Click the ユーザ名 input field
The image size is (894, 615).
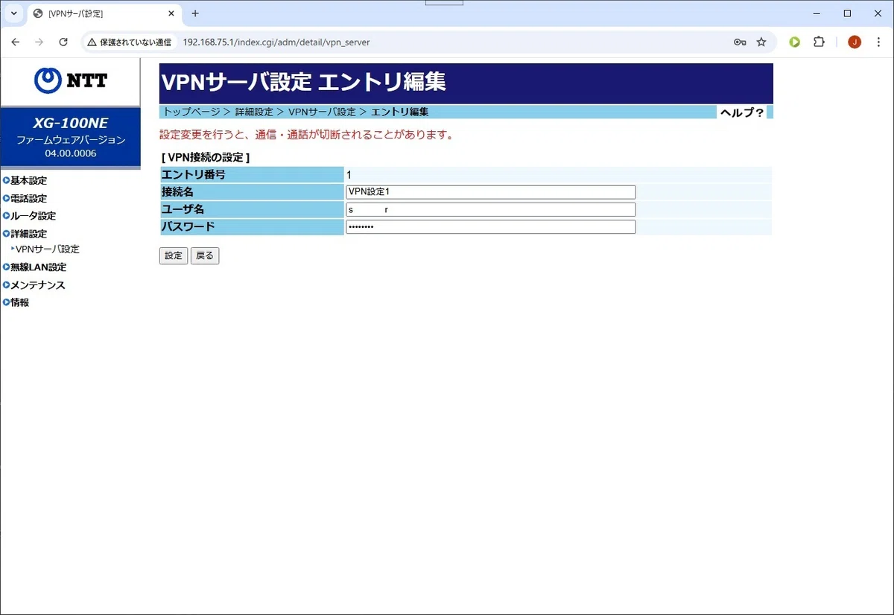click(x=491, y=209)
